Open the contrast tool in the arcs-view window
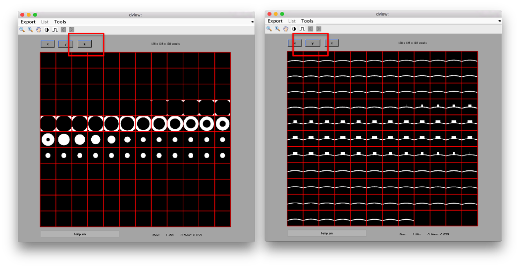The height and width of the screenshot is (268, 520). point(294,29)
